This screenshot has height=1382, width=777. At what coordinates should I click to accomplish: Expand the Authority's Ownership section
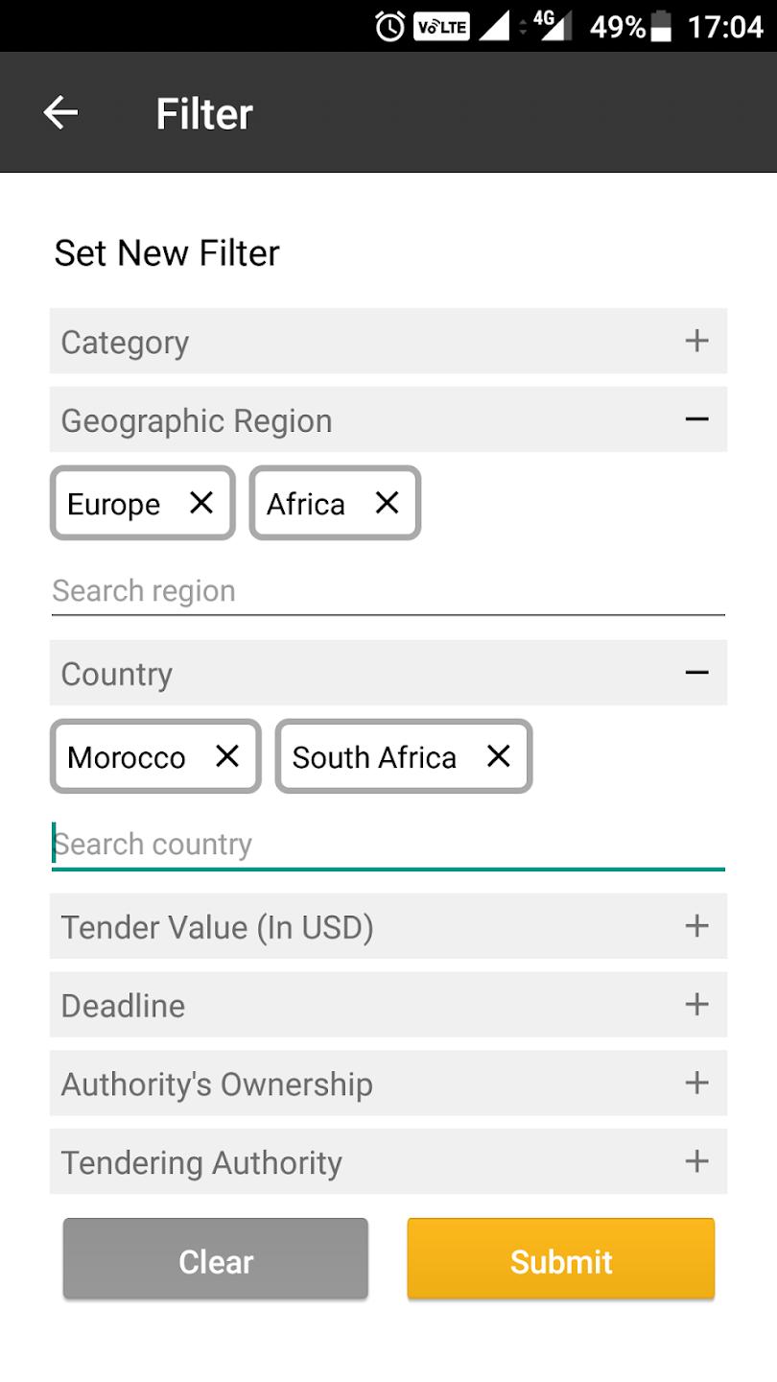pyautogui.click(x=696, y=1084)
